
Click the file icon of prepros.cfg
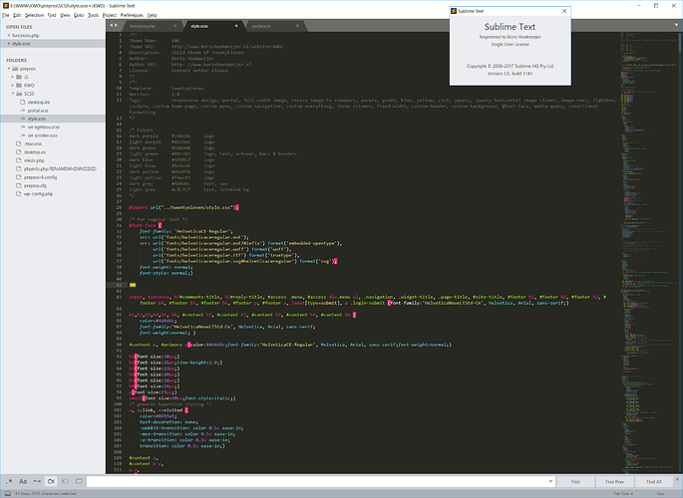(19, 185)
